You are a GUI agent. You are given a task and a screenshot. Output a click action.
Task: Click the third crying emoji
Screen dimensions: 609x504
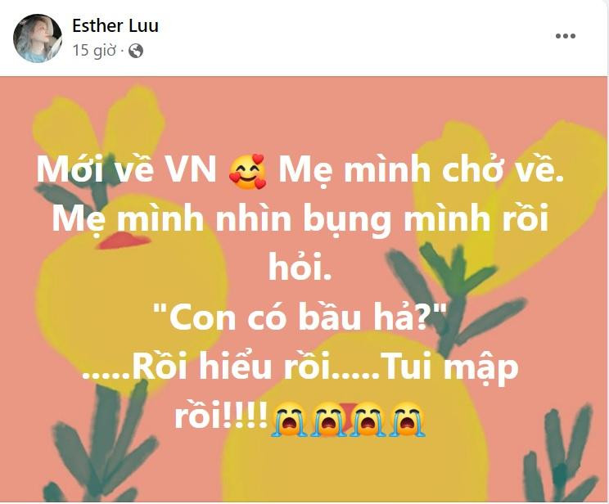click(367, 419)
